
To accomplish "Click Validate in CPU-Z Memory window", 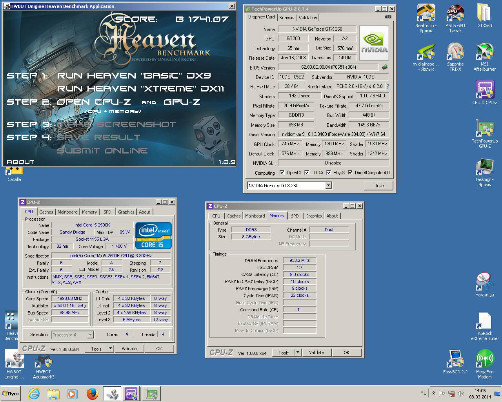I will tap(316, 353).
